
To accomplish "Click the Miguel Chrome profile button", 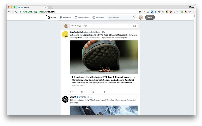I will click(192, 7).
